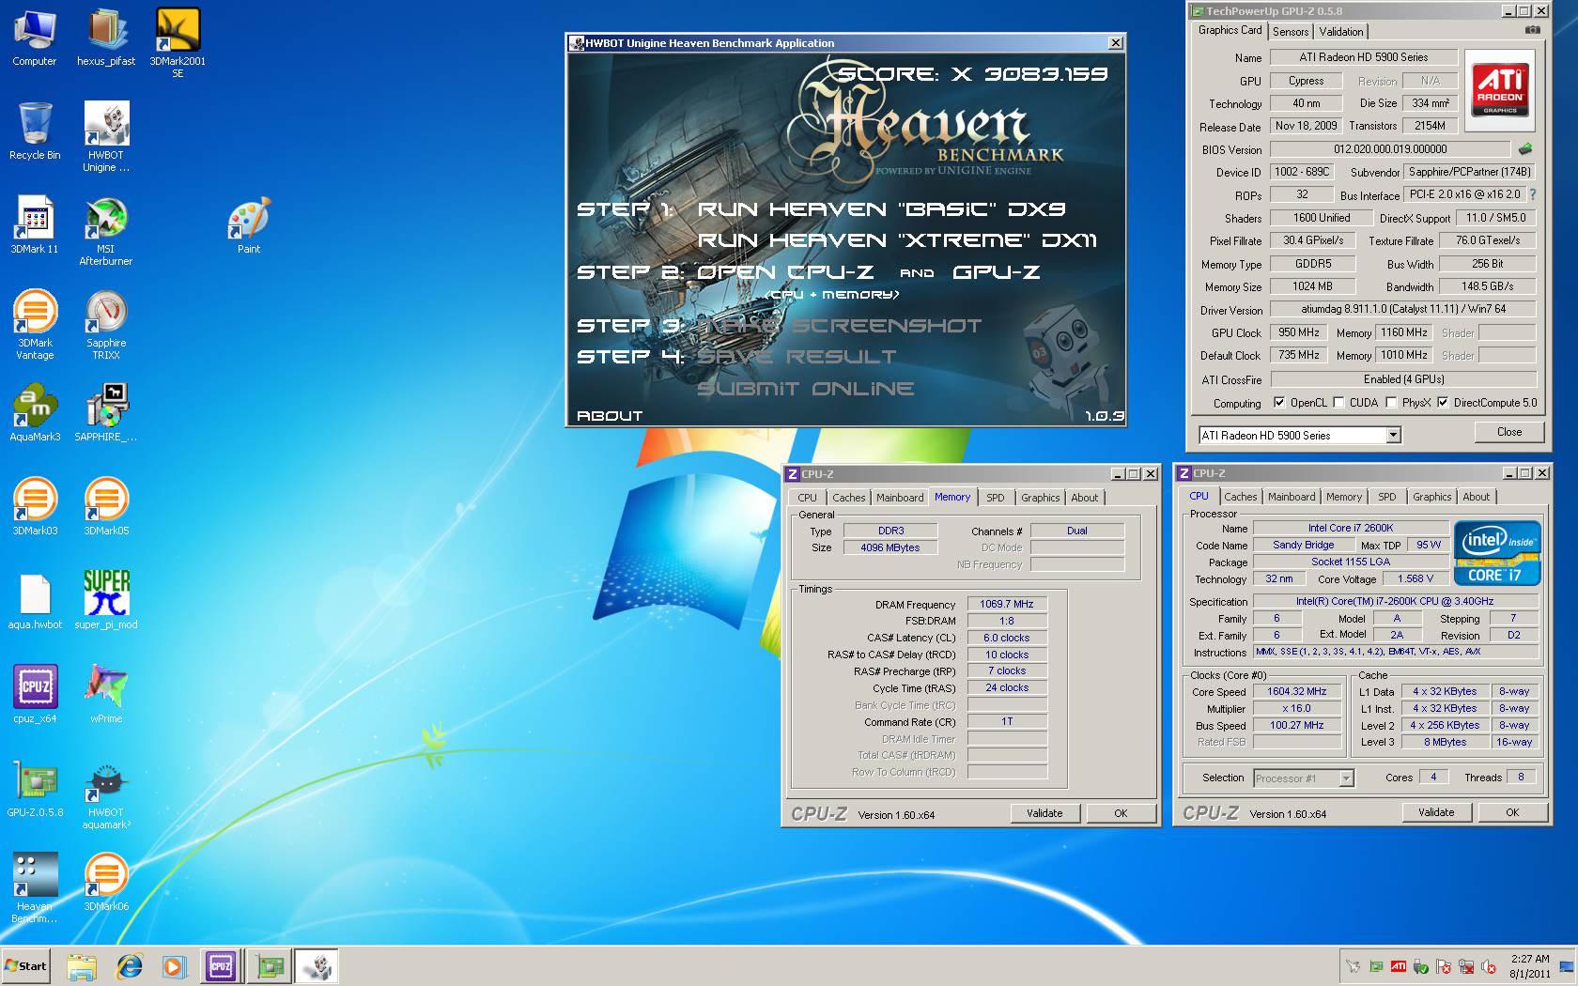Click ABOUT in Heaven Benchmark app
The width and height of the screenshot is (1578, 986).
[610, 415]
